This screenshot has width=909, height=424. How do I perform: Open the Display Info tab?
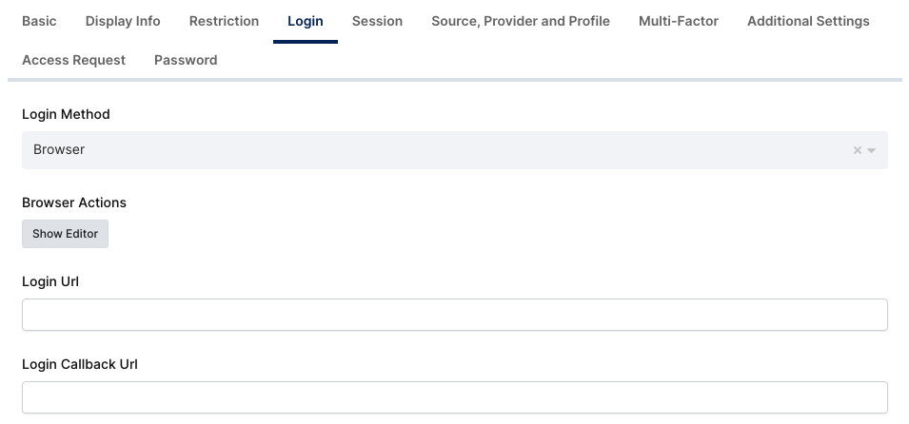(123, 21)
